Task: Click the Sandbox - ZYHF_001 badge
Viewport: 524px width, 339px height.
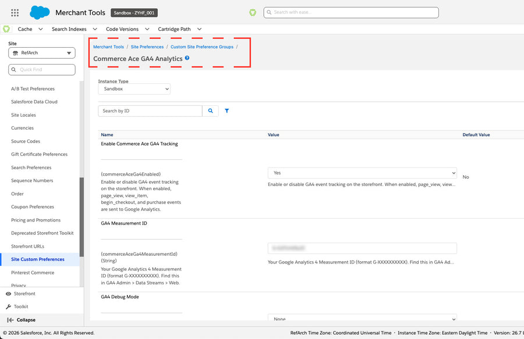Action: [x=134, y=13]
